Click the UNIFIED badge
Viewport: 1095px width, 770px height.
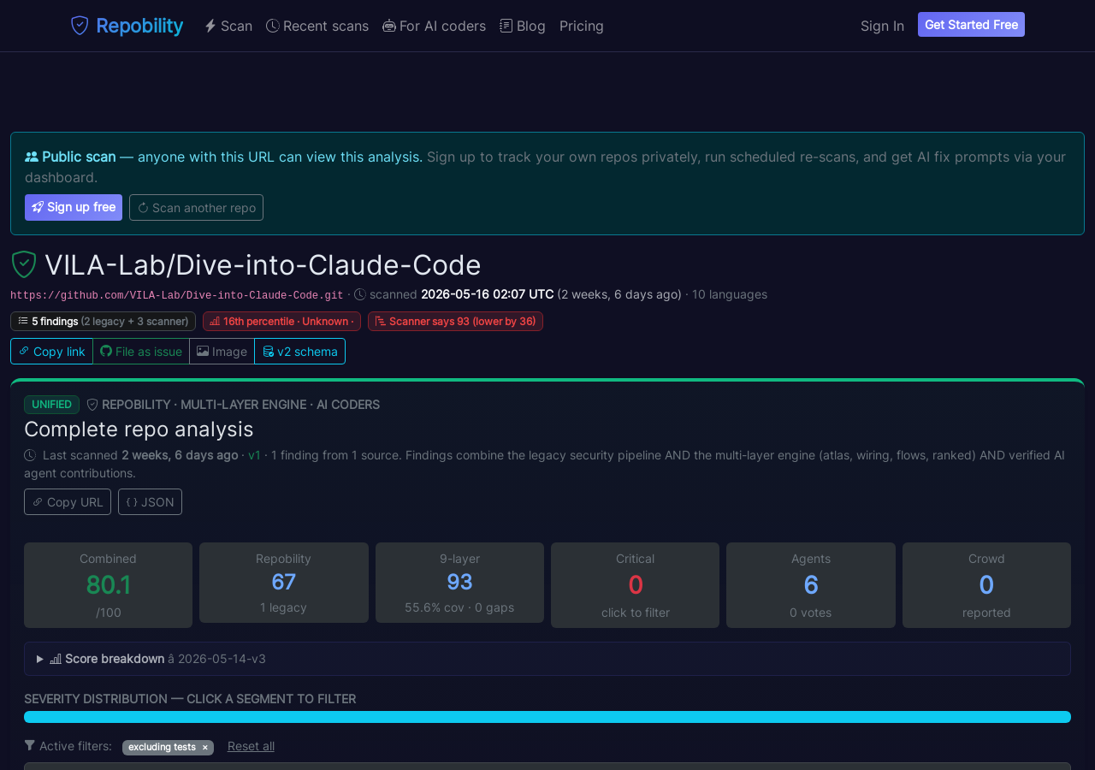51,405
